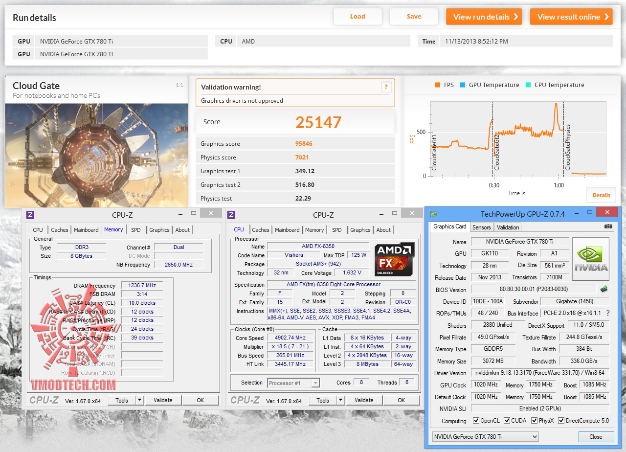Click the Graphics score value 95846
The height and width of the screenshot is (452, 626).
tap(304, 144)
